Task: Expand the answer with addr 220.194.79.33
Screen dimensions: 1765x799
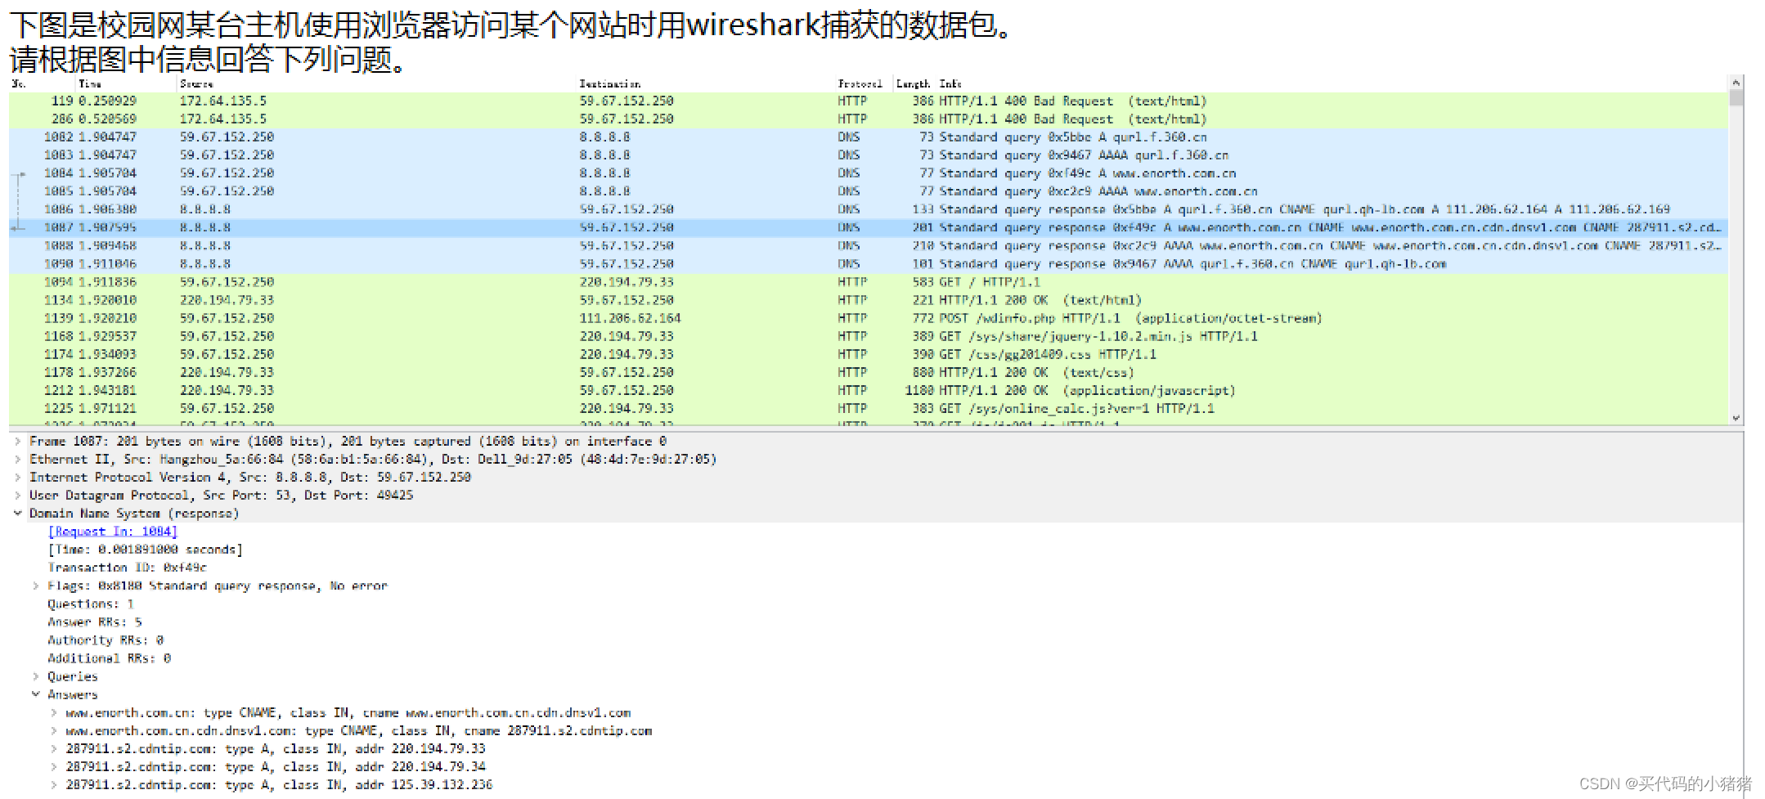Action: [x=54, y=748]
